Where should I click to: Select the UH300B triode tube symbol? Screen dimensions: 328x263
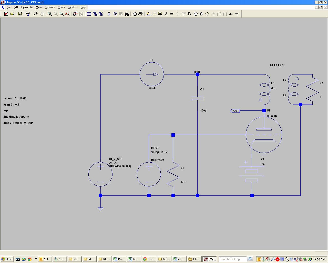pyautogui.click(x=264, y=135)
